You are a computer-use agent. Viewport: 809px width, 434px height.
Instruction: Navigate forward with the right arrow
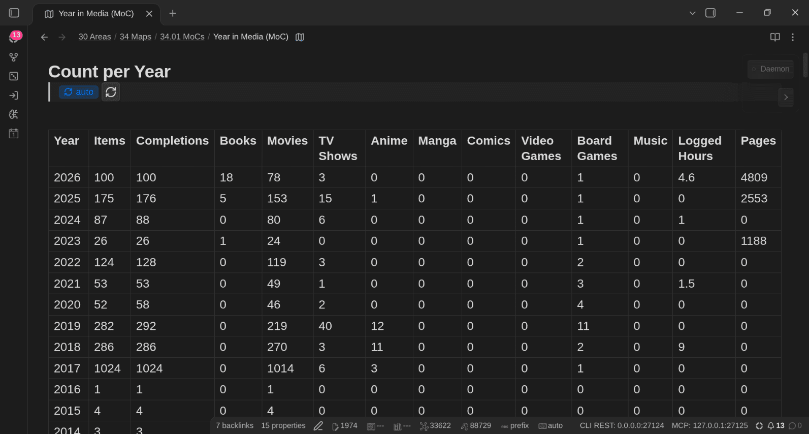tap(62, 37)
